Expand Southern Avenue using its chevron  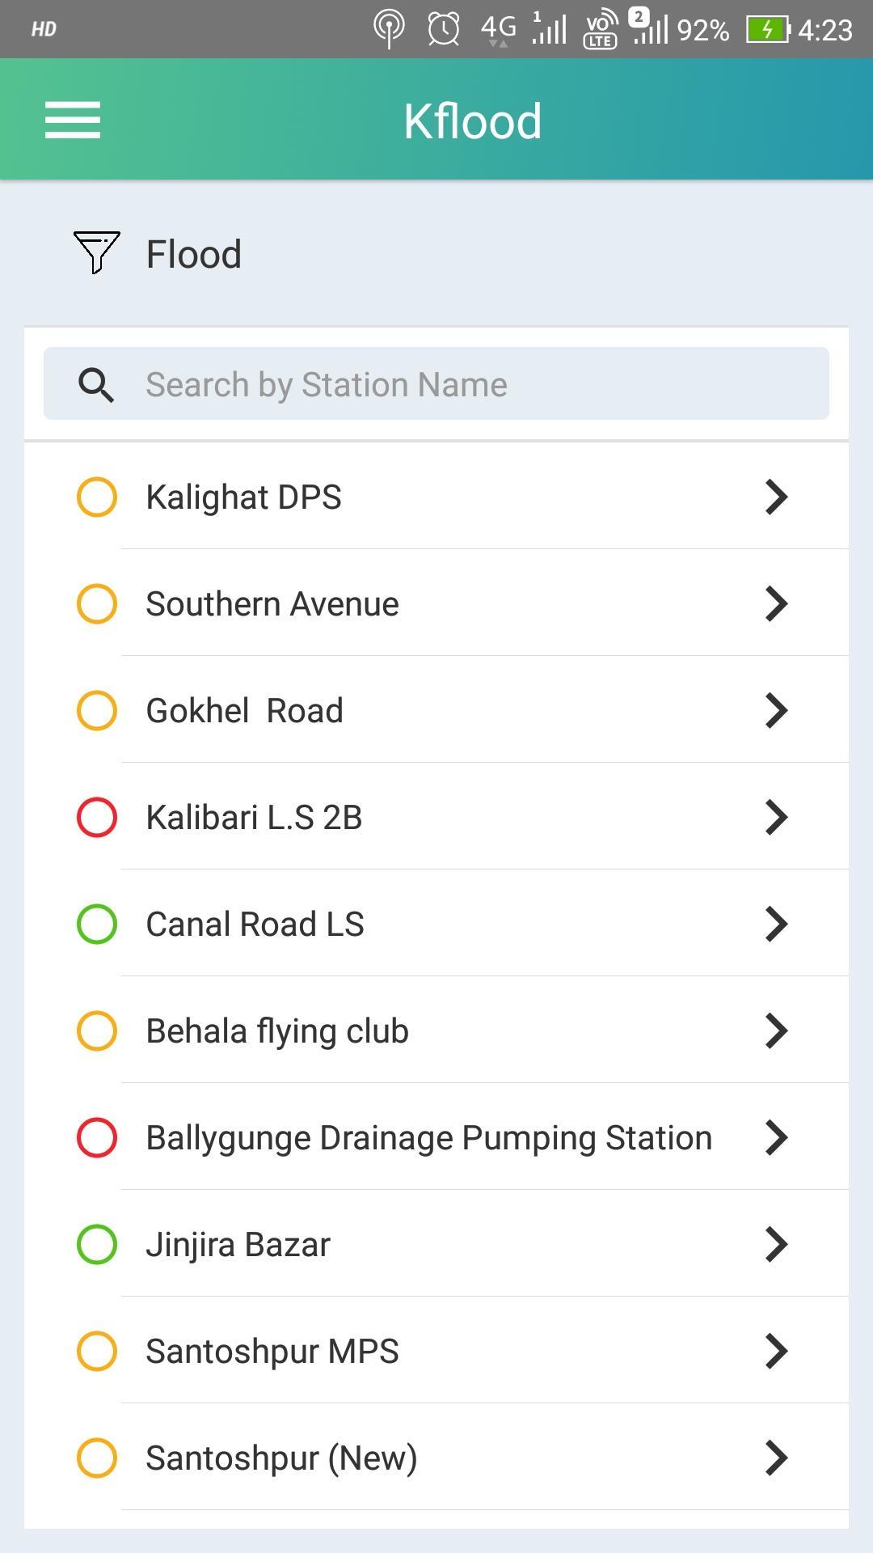[x=776, y=603]
